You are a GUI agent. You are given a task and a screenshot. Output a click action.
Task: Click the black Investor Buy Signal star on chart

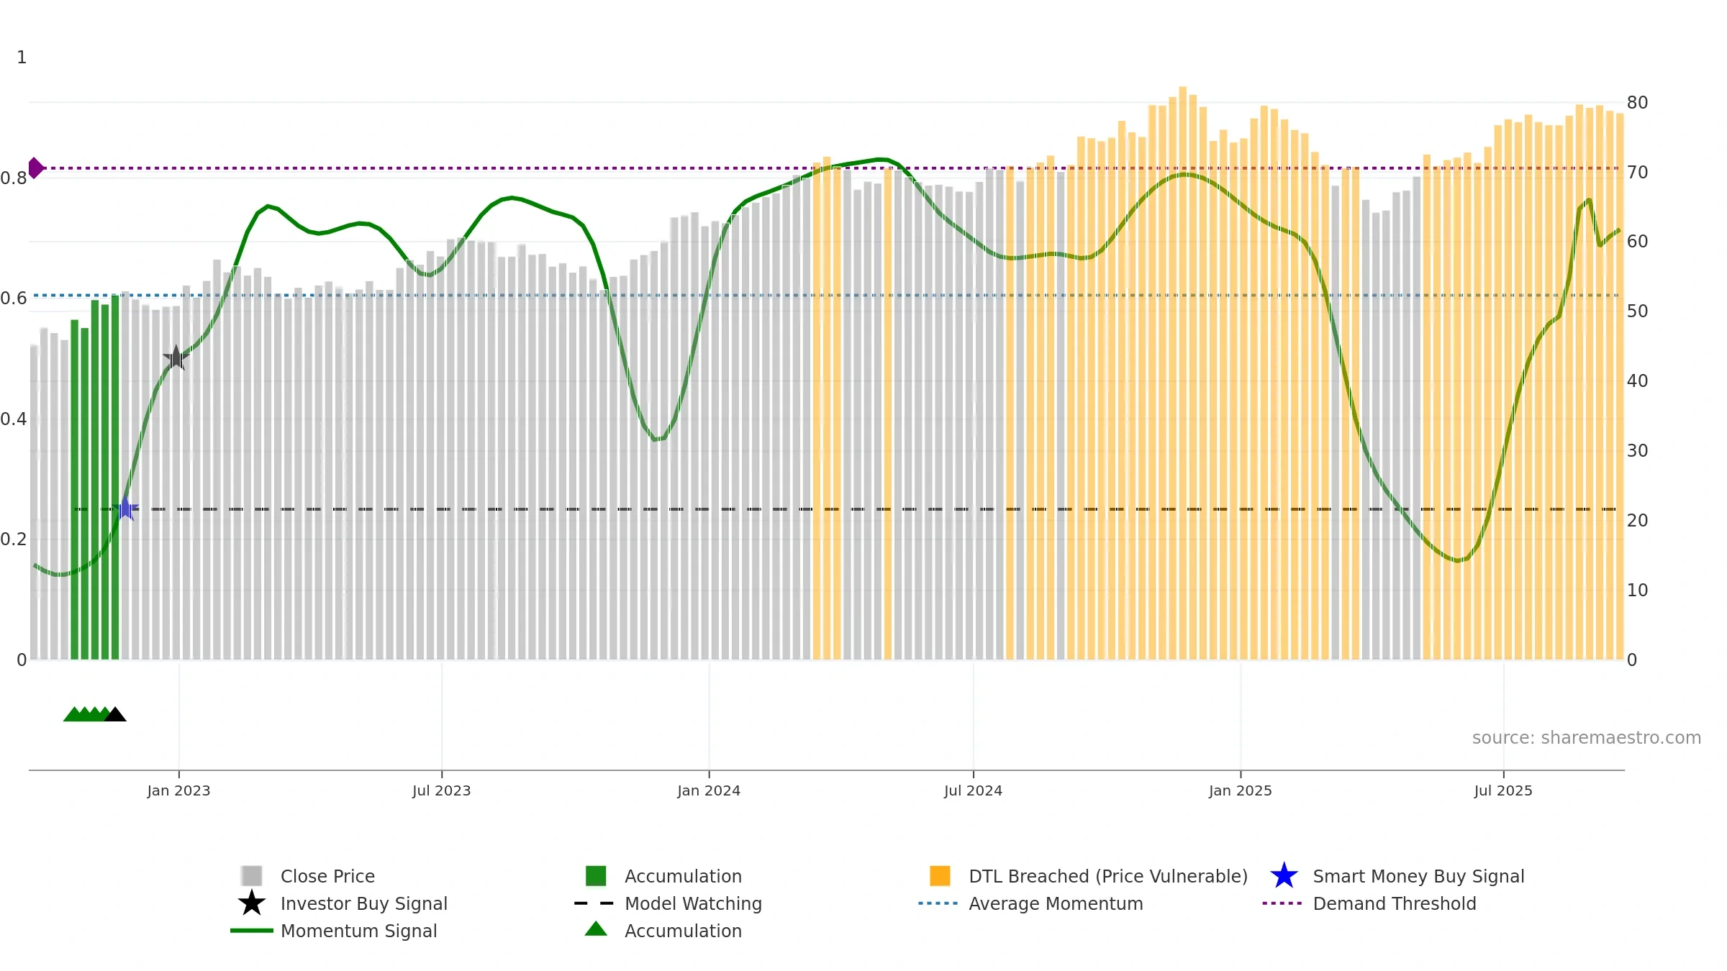coord(176,357)
